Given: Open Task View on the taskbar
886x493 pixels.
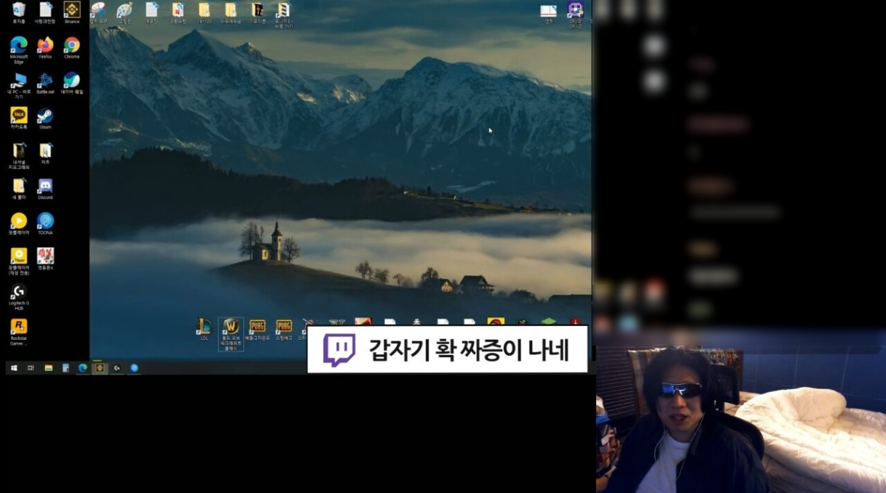Looking at the screenshot, I should click(31, 368).
